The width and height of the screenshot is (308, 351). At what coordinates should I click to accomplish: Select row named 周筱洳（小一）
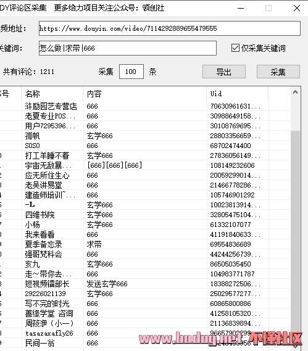click(144, 323)
